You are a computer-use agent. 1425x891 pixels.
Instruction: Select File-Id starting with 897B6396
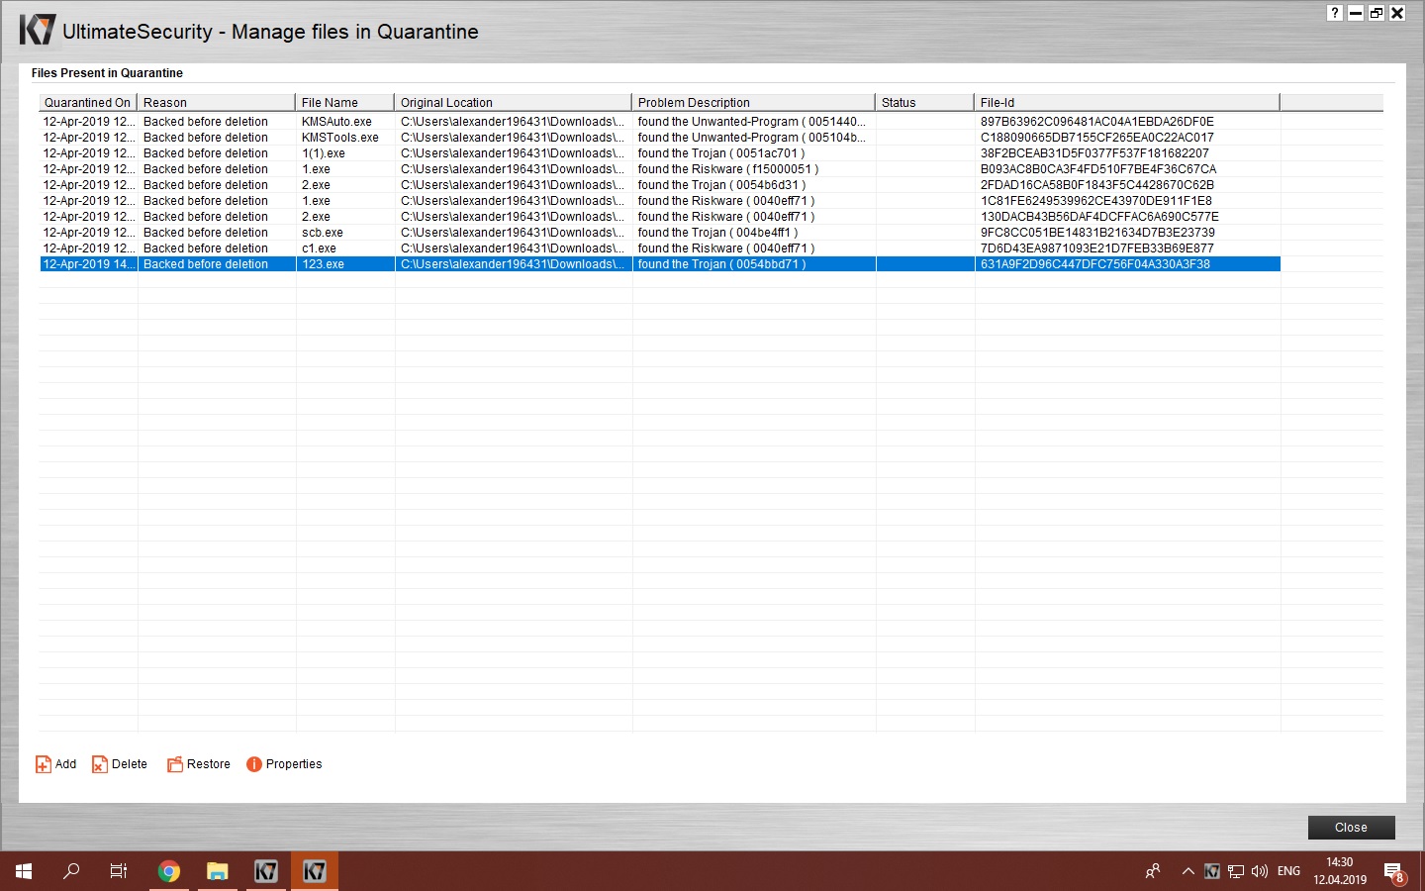(x=1097, y=122)
